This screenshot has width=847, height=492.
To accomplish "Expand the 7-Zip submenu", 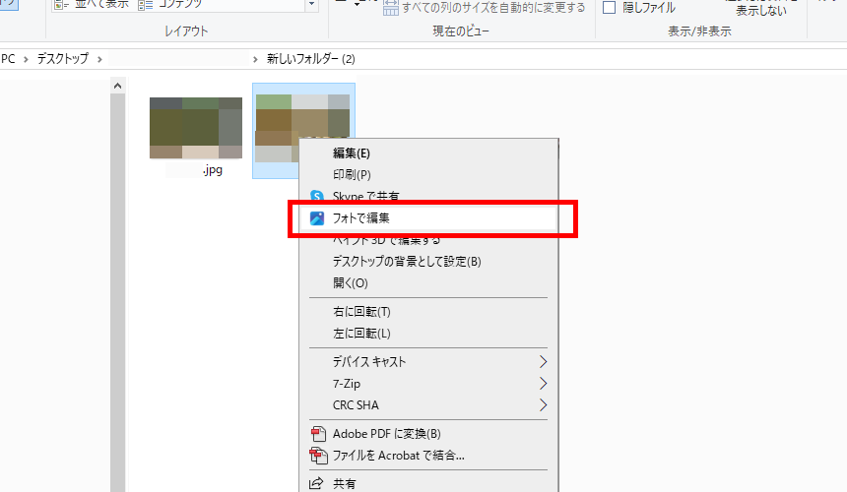I will tap(542, 383).
